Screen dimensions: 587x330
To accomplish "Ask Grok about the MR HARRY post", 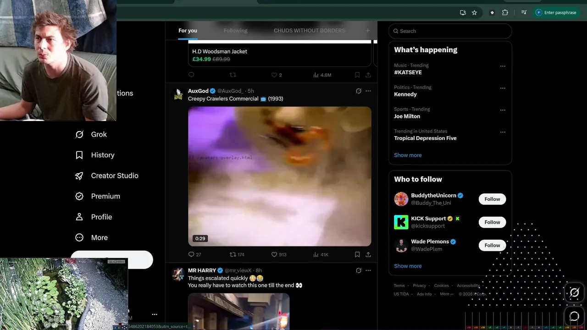I will (x=359, y=270).
